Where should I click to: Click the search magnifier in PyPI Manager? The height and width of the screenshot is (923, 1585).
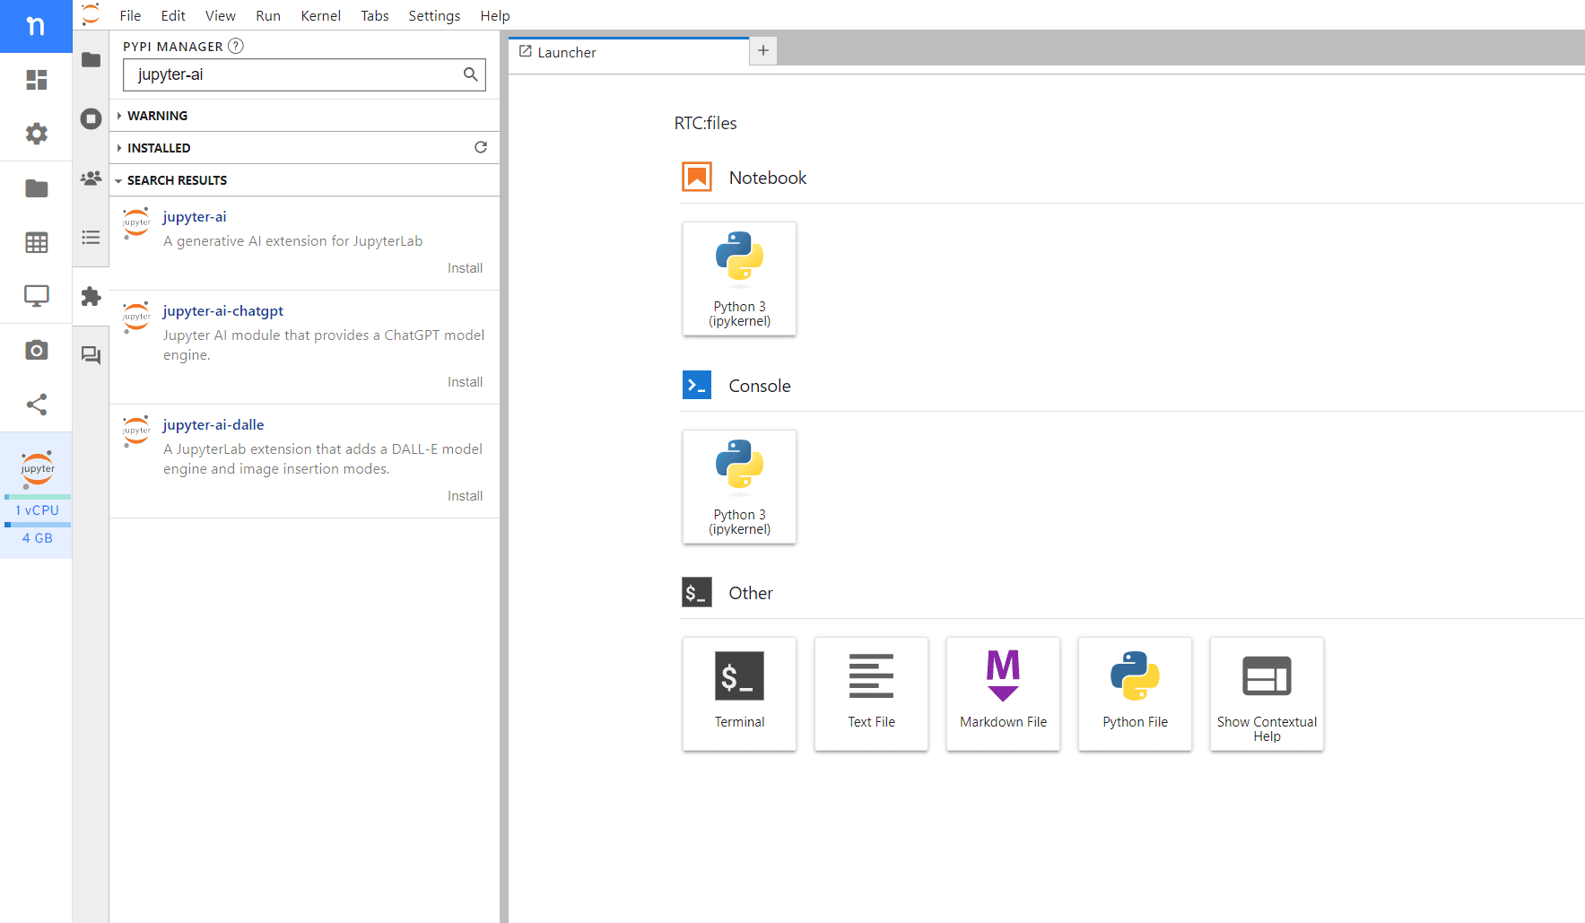pyautogui.click(x=470, y=74)
